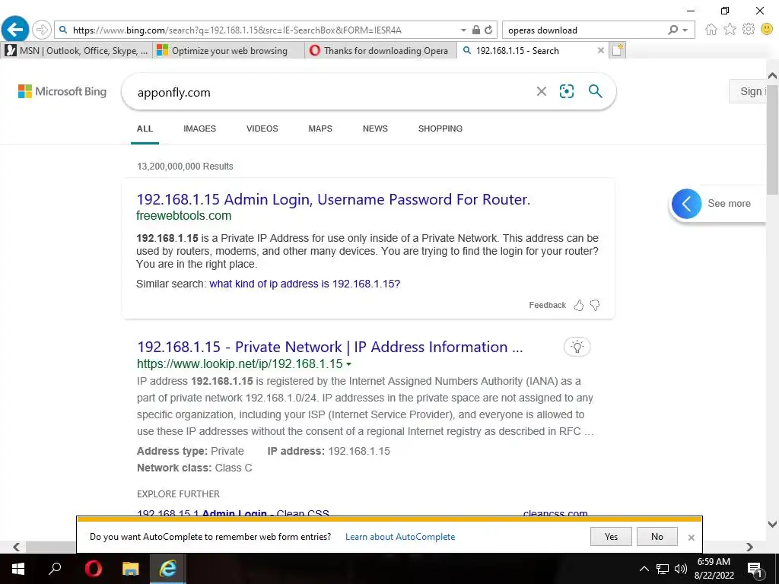The height and width of the screenshot is (584, 779).
Task: Click the Microsoft Bing logo
Action: (62, 91)
